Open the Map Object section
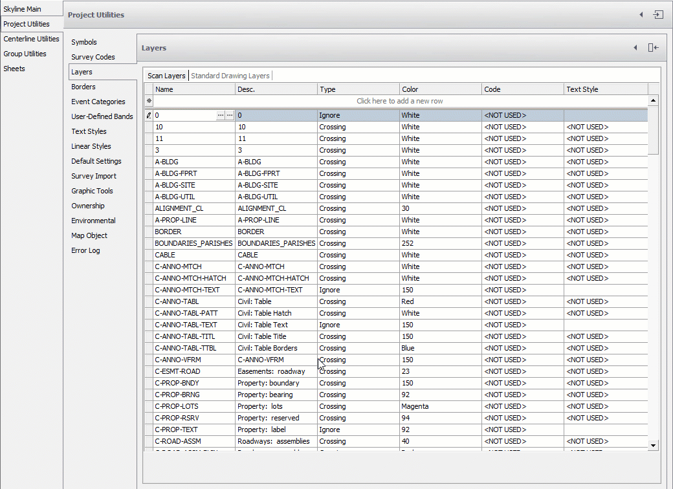The height and width of the screenshot is (489, 673). [89, 235]
